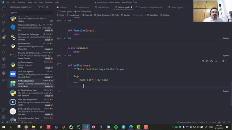Image resolution: width=232 pixels, height=130 pixels.
Task: Expand Install dropdown for Python C++ Debugger
Action: point(52,40)
